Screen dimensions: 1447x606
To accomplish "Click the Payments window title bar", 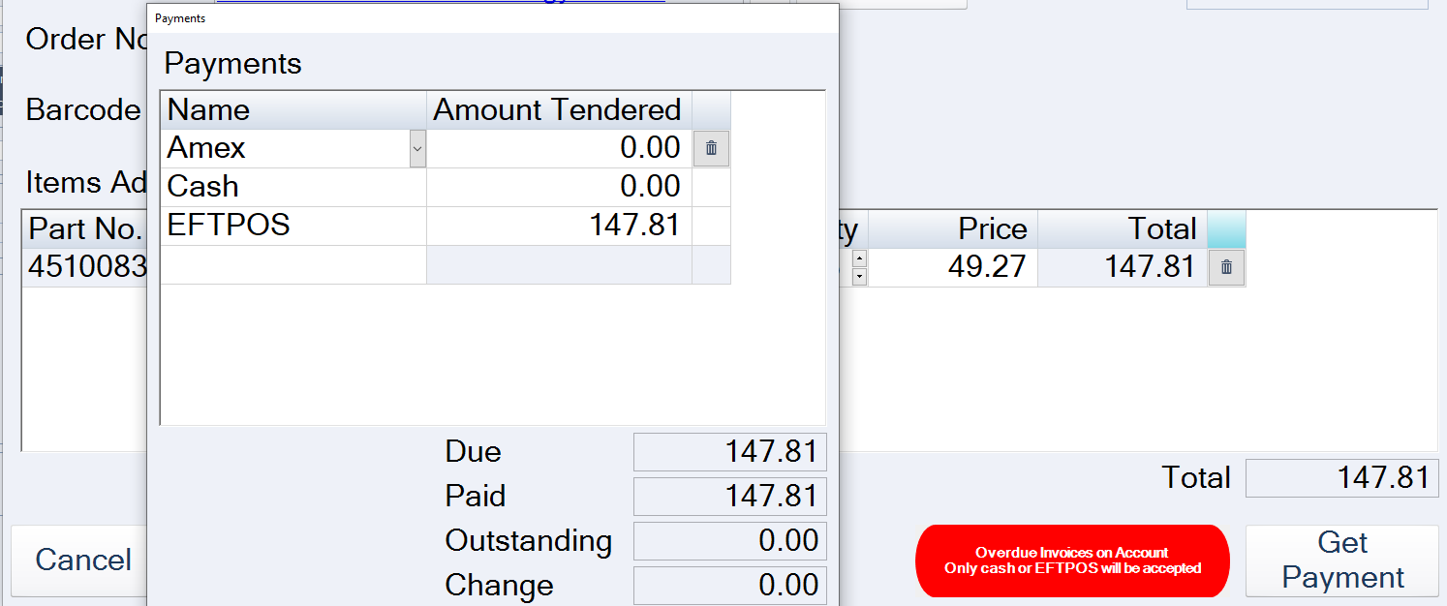I will (493, 18).
